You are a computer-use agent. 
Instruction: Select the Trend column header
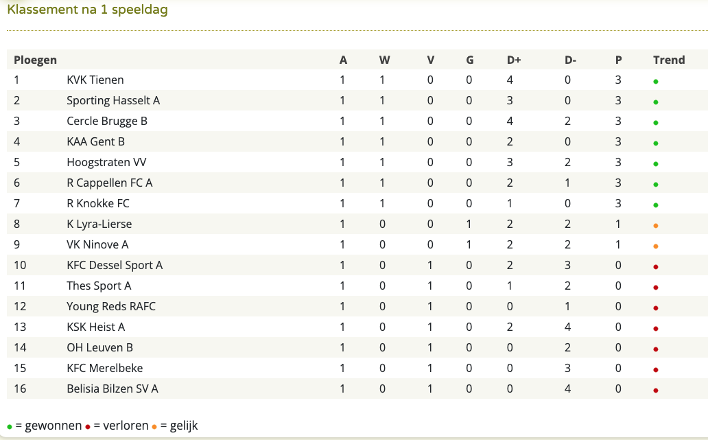click(x=669, y=60)
